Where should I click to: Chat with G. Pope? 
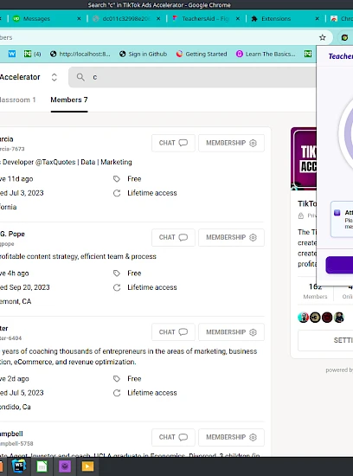pyautogui.click(x=173, y=237)
